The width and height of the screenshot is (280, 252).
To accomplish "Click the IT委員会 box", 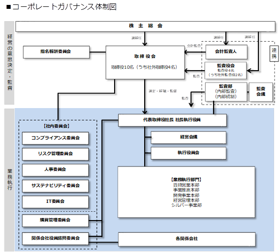I will 55,201.
